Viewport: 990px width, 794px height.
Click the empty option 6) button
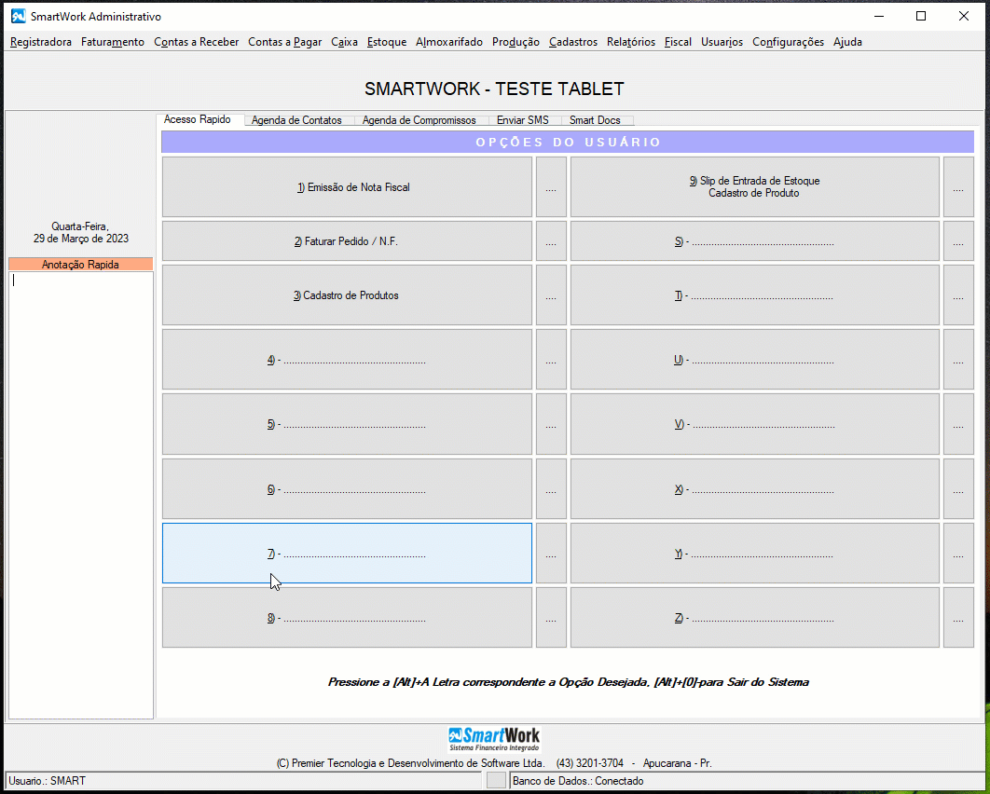pyautogui.click(x=348, y=488)
